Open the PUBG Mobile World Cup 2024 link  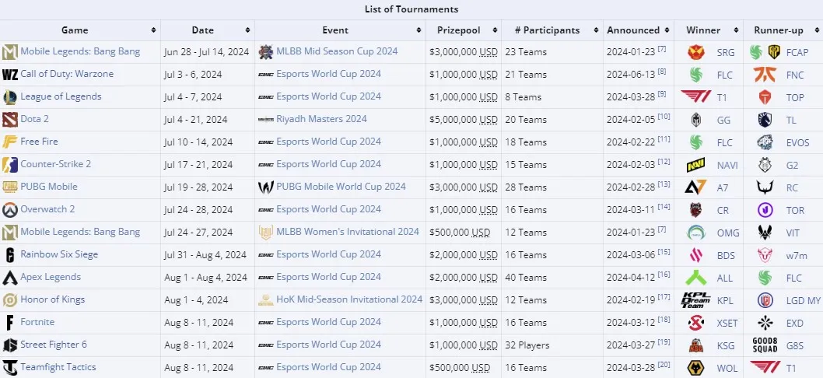point(341,187)
